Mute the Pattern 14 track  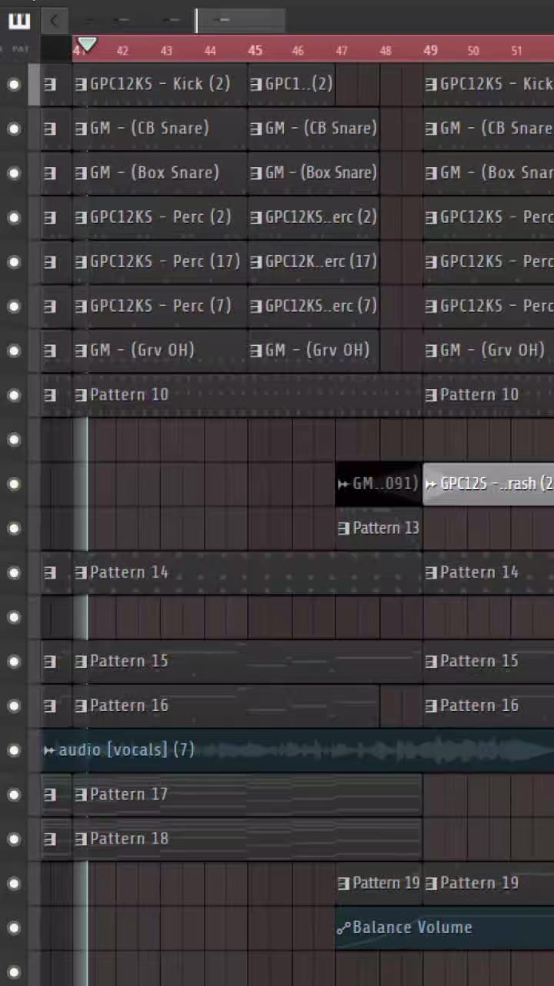[14, 572]
